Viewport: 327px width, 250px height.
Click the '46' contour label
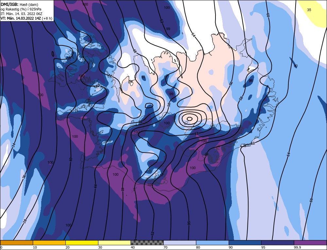(x=140, y=122)
